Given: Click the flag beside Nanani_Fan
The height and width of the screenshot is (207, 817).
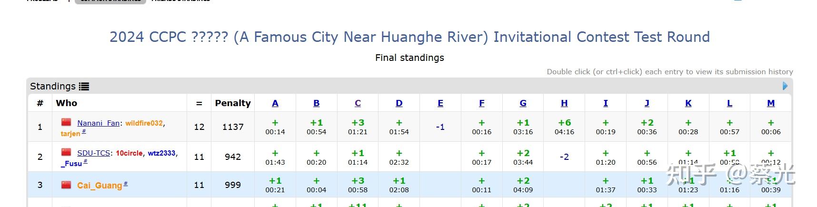Looking at the screenshot, I should point(66,122).
